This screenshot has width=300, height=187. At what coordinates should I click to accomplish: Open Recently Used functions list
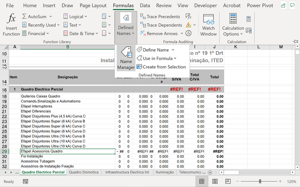coord(41,25)
